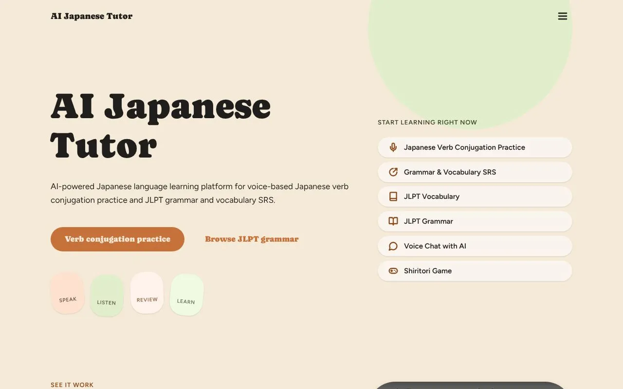Open the JLPT Vocabulary link

pos(475,196)
